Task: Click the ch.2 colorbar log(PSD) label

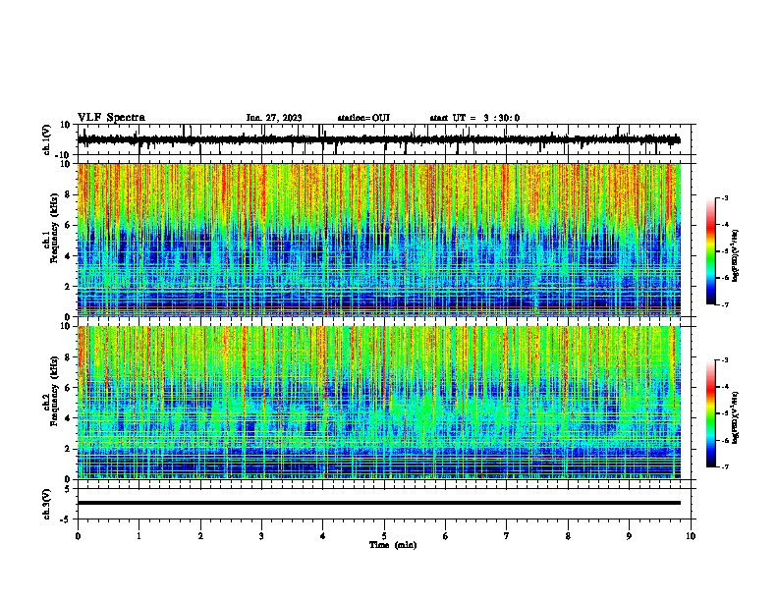Action: [735, 417]
